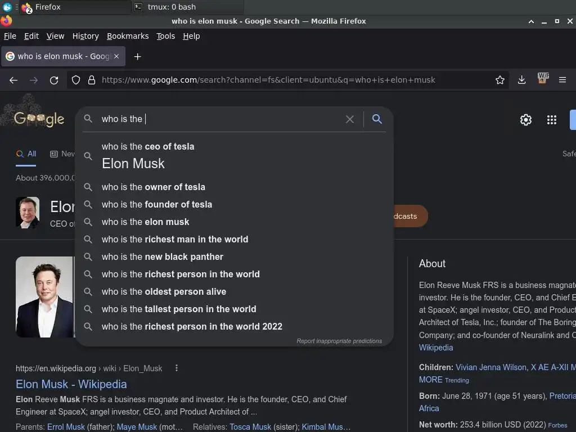
Task: Open the large Elon Musk photo
Action: (x=45, y=297)
